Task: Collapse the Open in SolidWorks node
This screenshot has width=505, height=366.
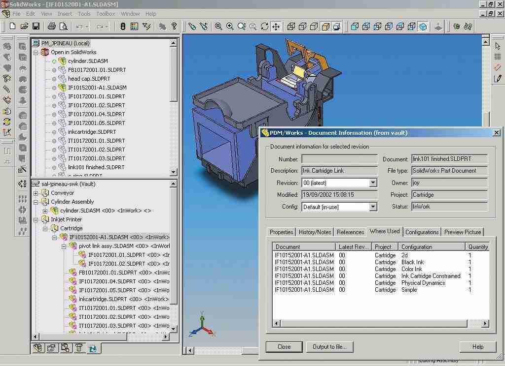Action: 36,52
